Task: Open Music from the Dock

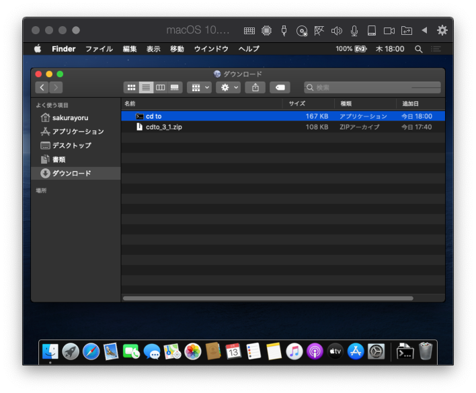Action: point(294,351)
